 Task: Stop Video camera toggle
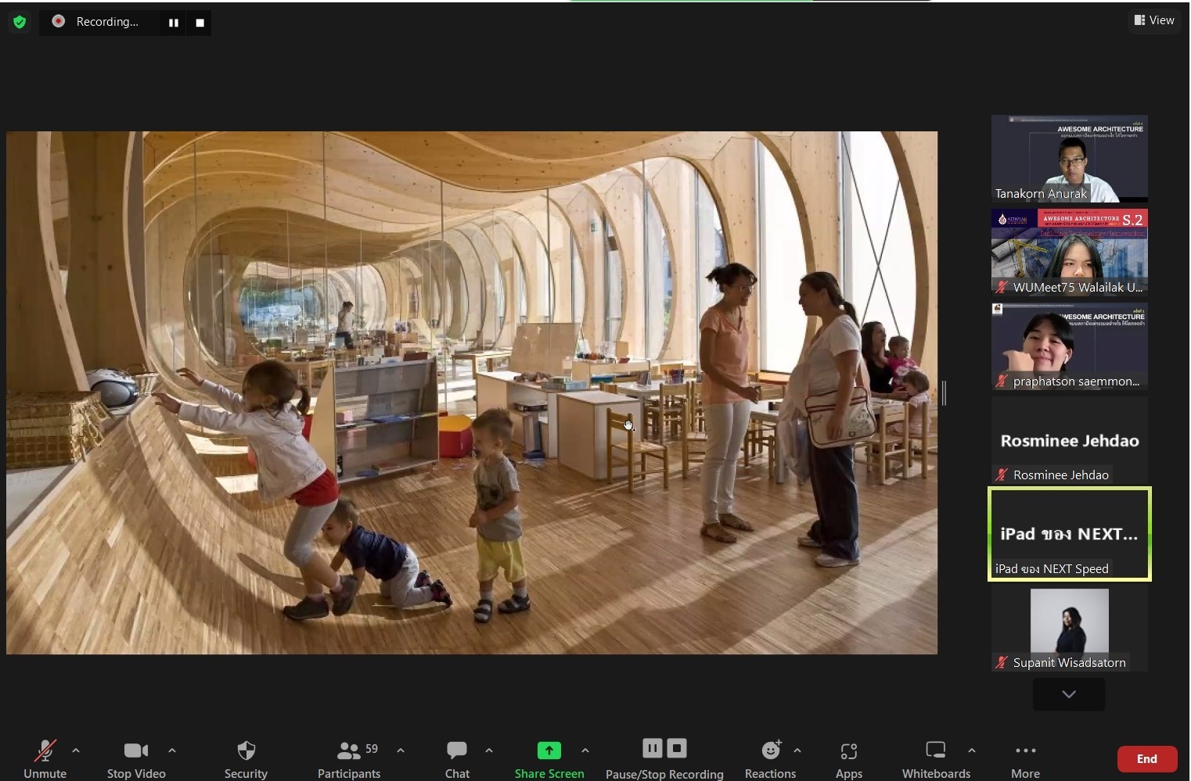click(136, 758)
